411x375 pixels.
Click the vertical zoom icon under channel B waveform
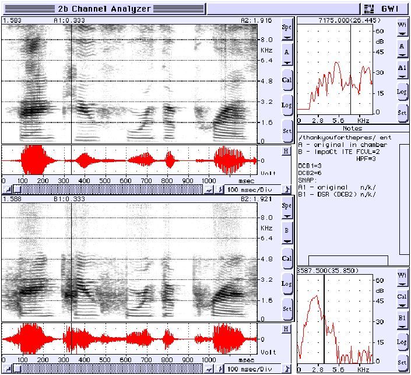point(219,369)
